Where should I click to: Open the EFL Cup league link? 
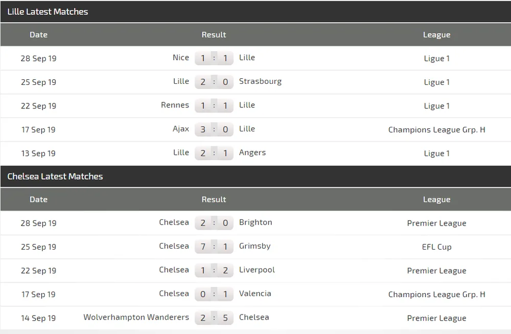436,247
